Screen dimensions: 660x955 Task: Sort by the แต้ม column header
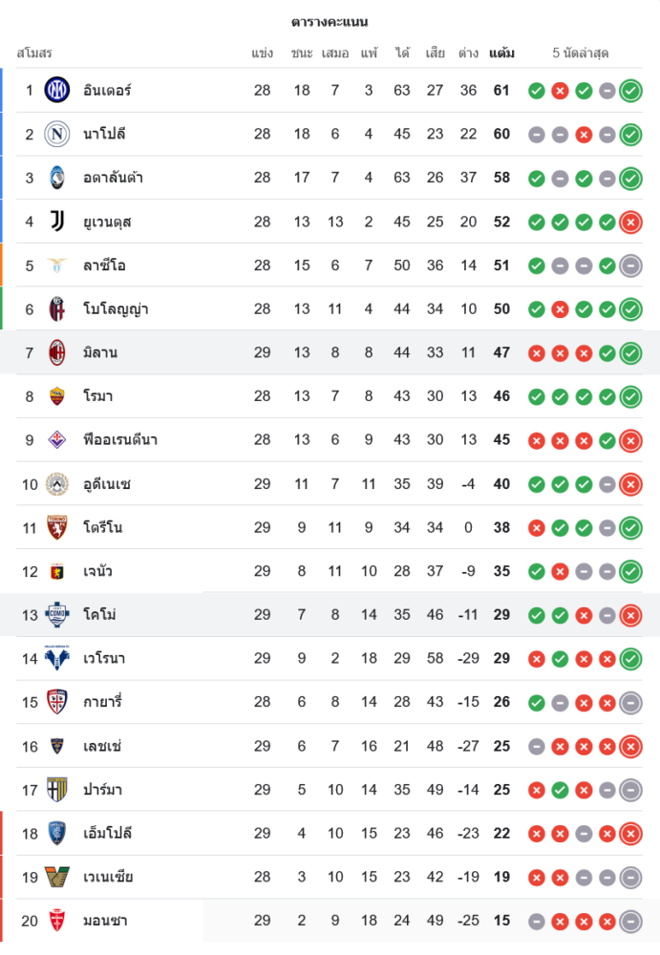click(501, 53)
